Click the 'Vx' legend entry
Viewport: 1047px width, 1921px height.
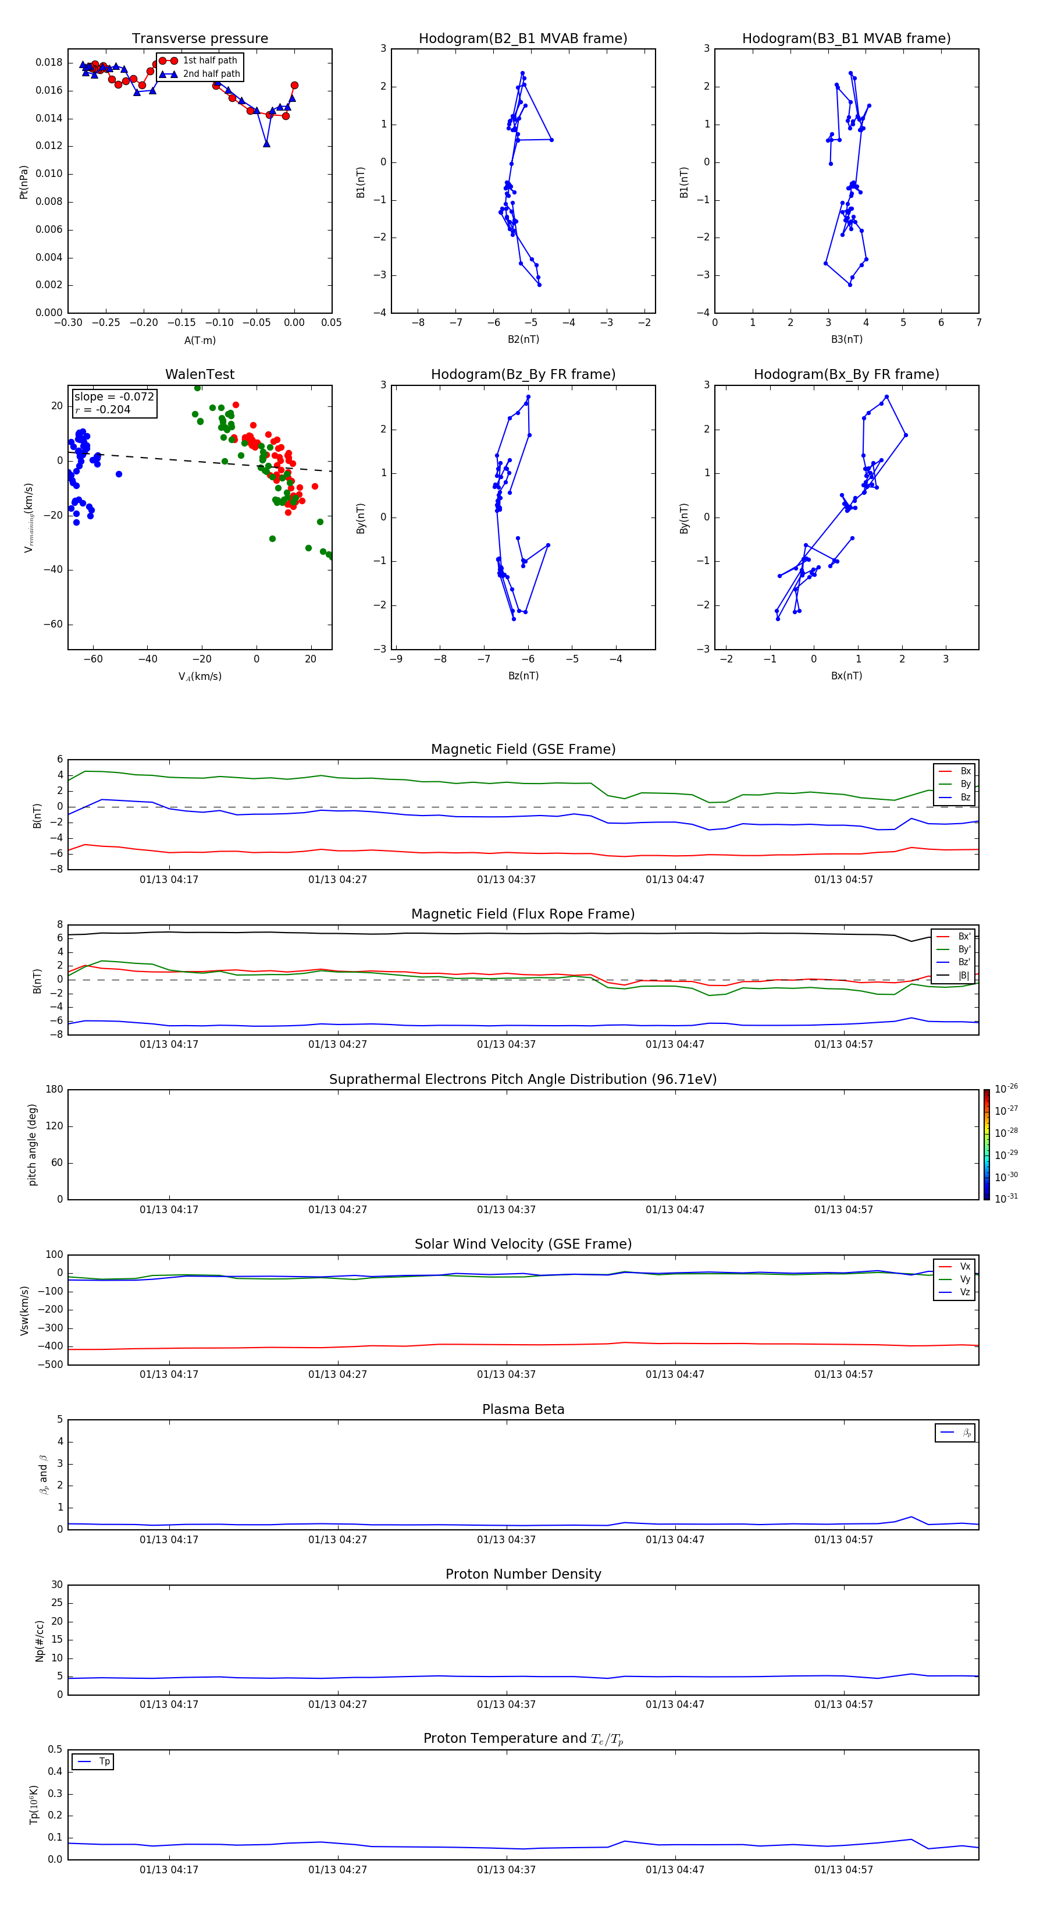pos(955,1266)
